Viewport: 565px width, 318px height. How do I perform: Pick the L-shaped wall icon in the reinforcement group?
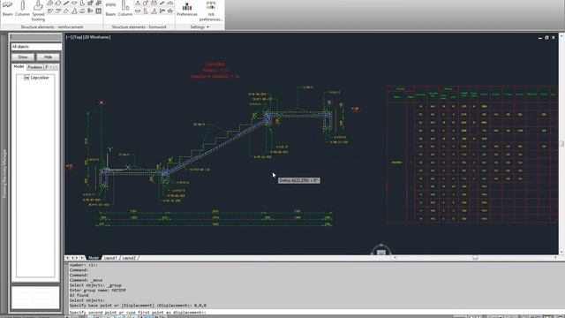(x=82, y=3)
